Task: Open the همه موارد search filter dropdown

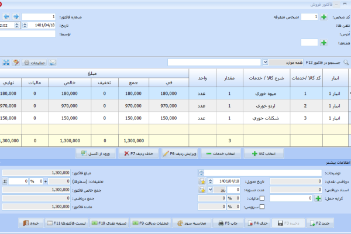Action: click(x=265, y=62)
